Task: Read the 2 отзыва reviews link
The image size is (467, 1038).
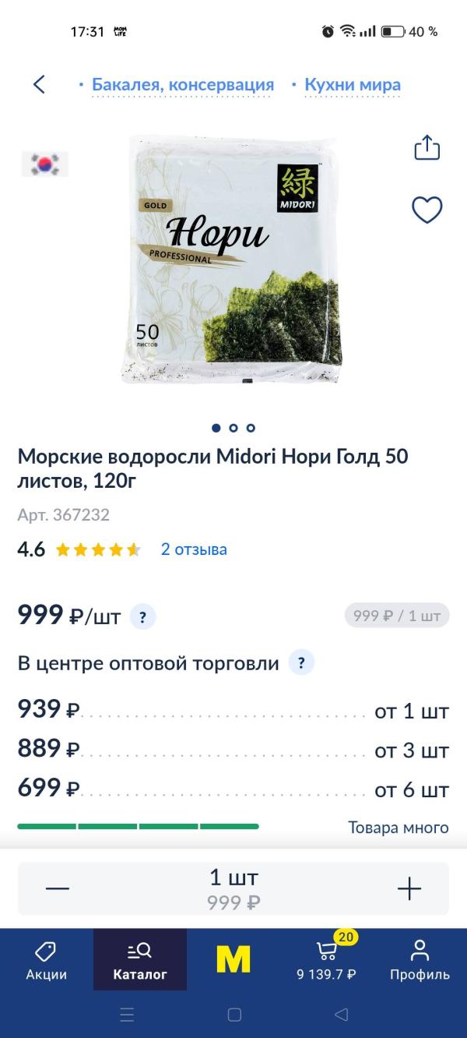Action: (194, 549)
